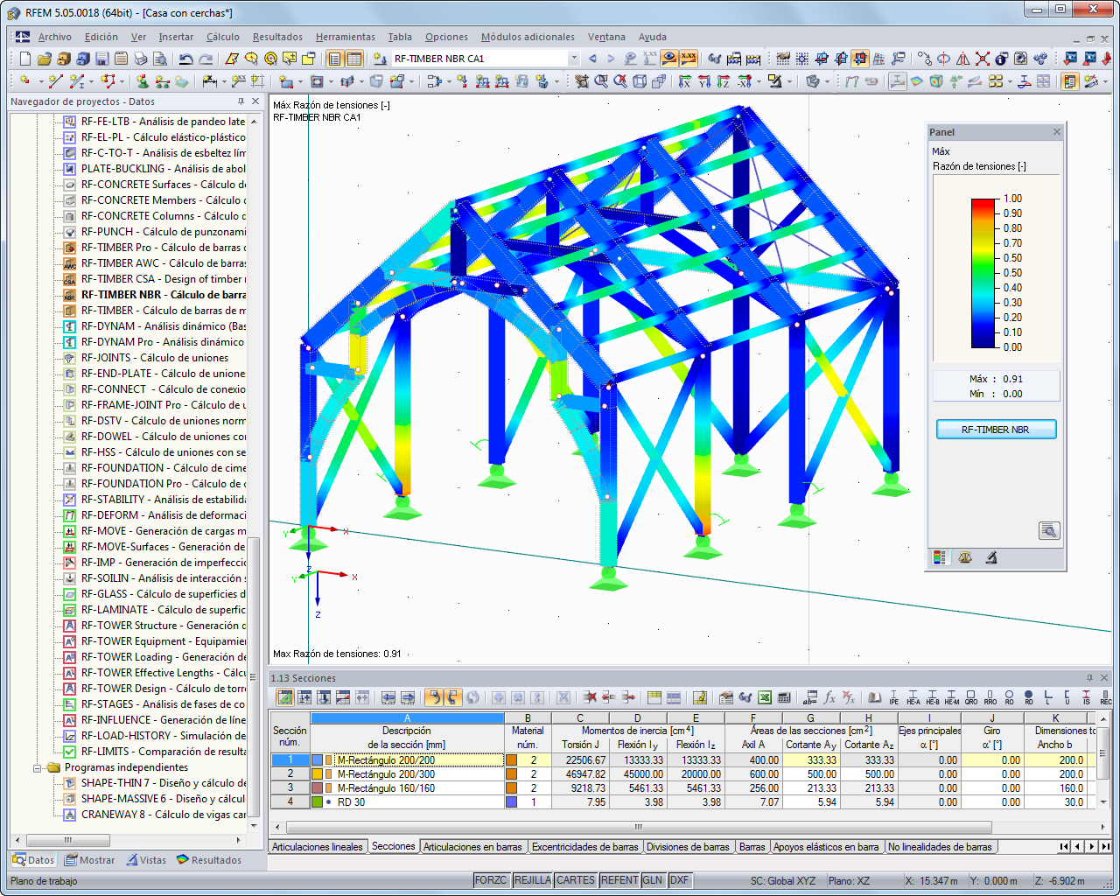Click the table horizontal scrollbar
1120x896 pixels.
point(638,827)
